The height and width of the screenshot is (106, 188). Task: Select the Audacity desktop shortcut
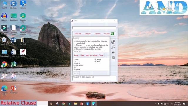[4, 16]
